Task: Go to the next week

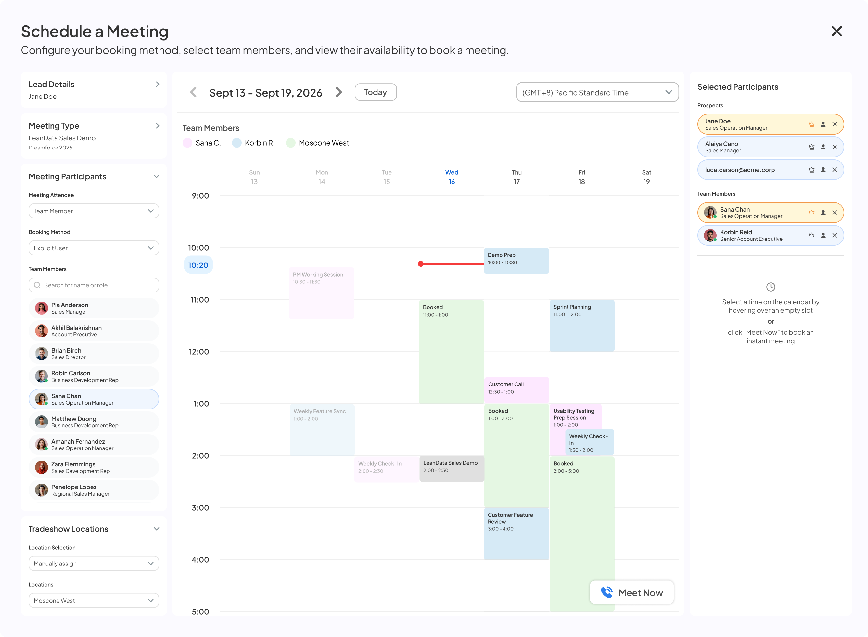Action: tap(338, 92)
